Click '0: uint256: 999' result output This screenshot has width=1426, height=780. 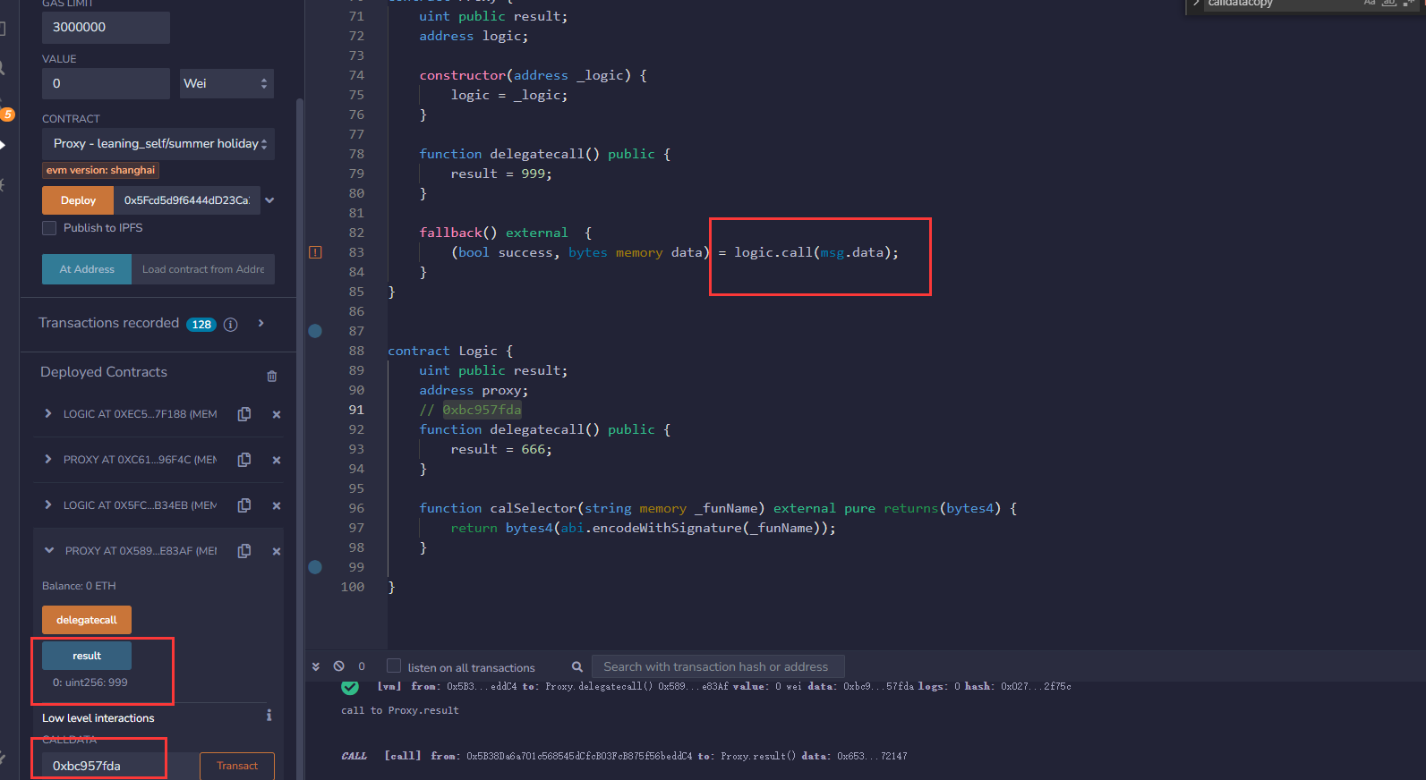[90, 682]
